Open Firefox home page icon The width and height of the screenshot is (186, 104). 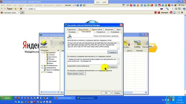182,12
